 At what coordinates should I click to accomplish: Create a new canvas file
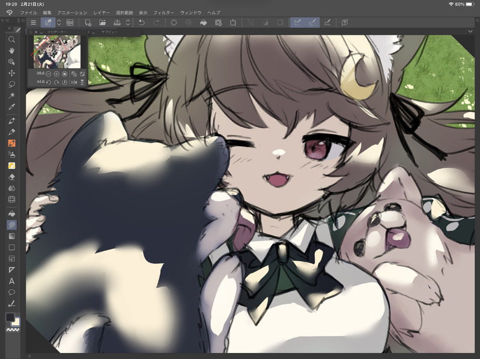point(88,22)
